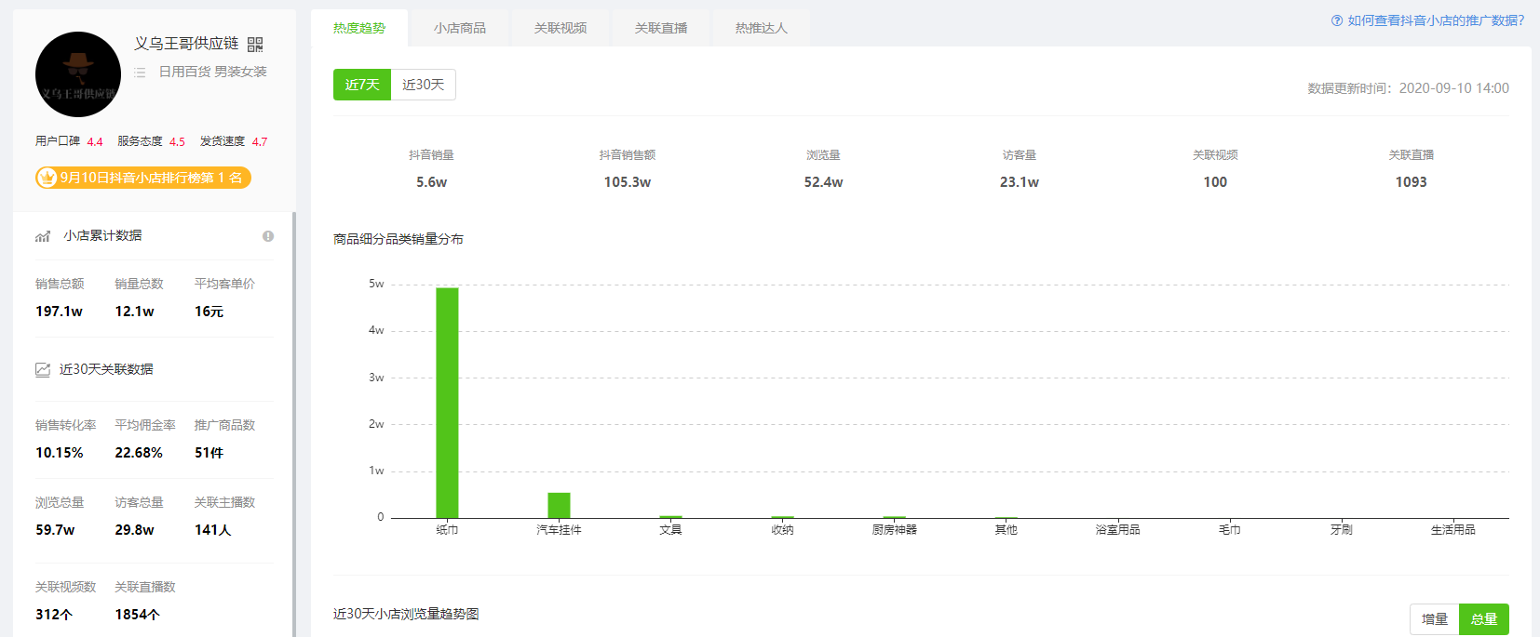1540x637 pixels.
Task: Click the 厨房神器 axis label
Action: 894,530
